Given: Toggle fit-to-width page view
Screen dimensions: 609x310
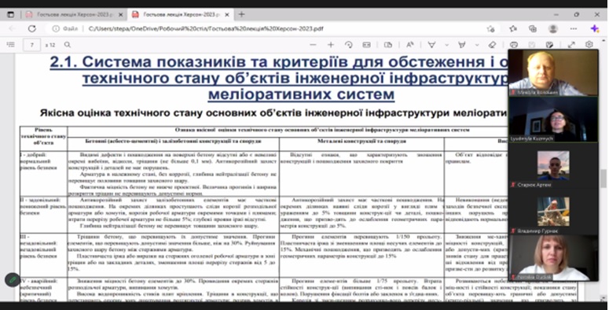Looking at the screenshot, I should pyautogui.click(x=366, y=45).
